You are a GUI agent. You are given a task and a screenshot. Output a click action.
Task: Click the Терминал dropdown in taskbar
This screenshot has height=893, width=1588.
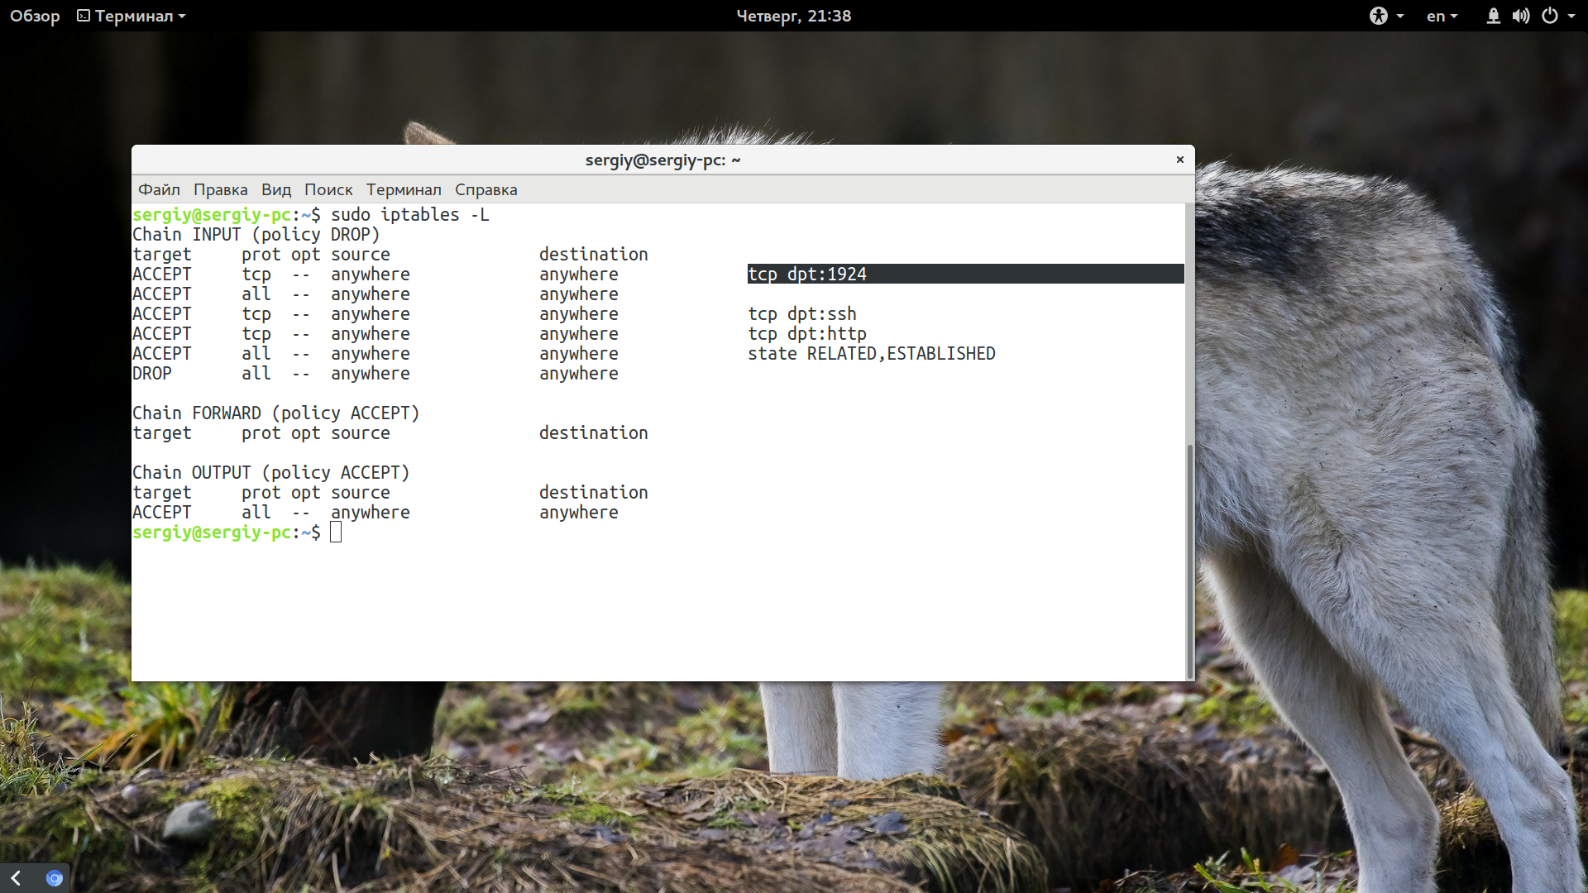tap(131, 14)
